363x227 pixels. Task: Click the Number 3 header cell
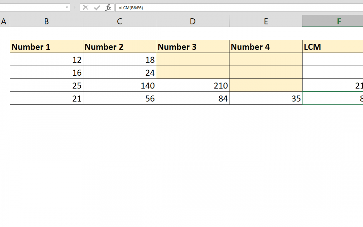(192, 47)
